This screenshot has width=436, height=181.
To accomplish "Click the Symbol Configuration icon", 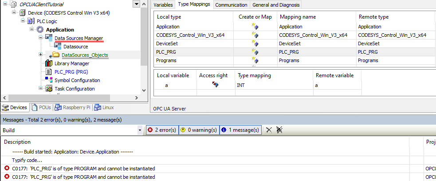I will (x=49, y=80).
